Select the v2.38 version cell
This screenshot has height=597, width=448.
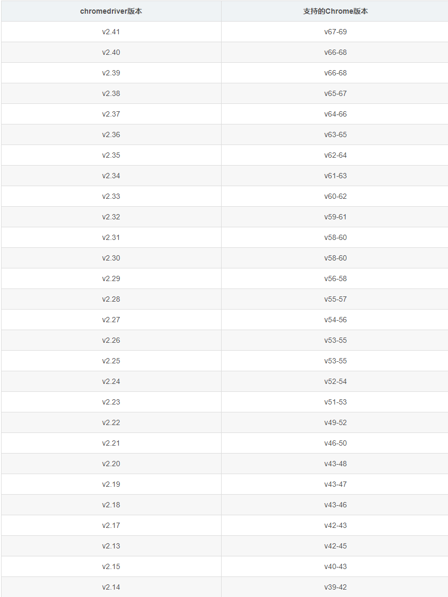coord(111,93)
